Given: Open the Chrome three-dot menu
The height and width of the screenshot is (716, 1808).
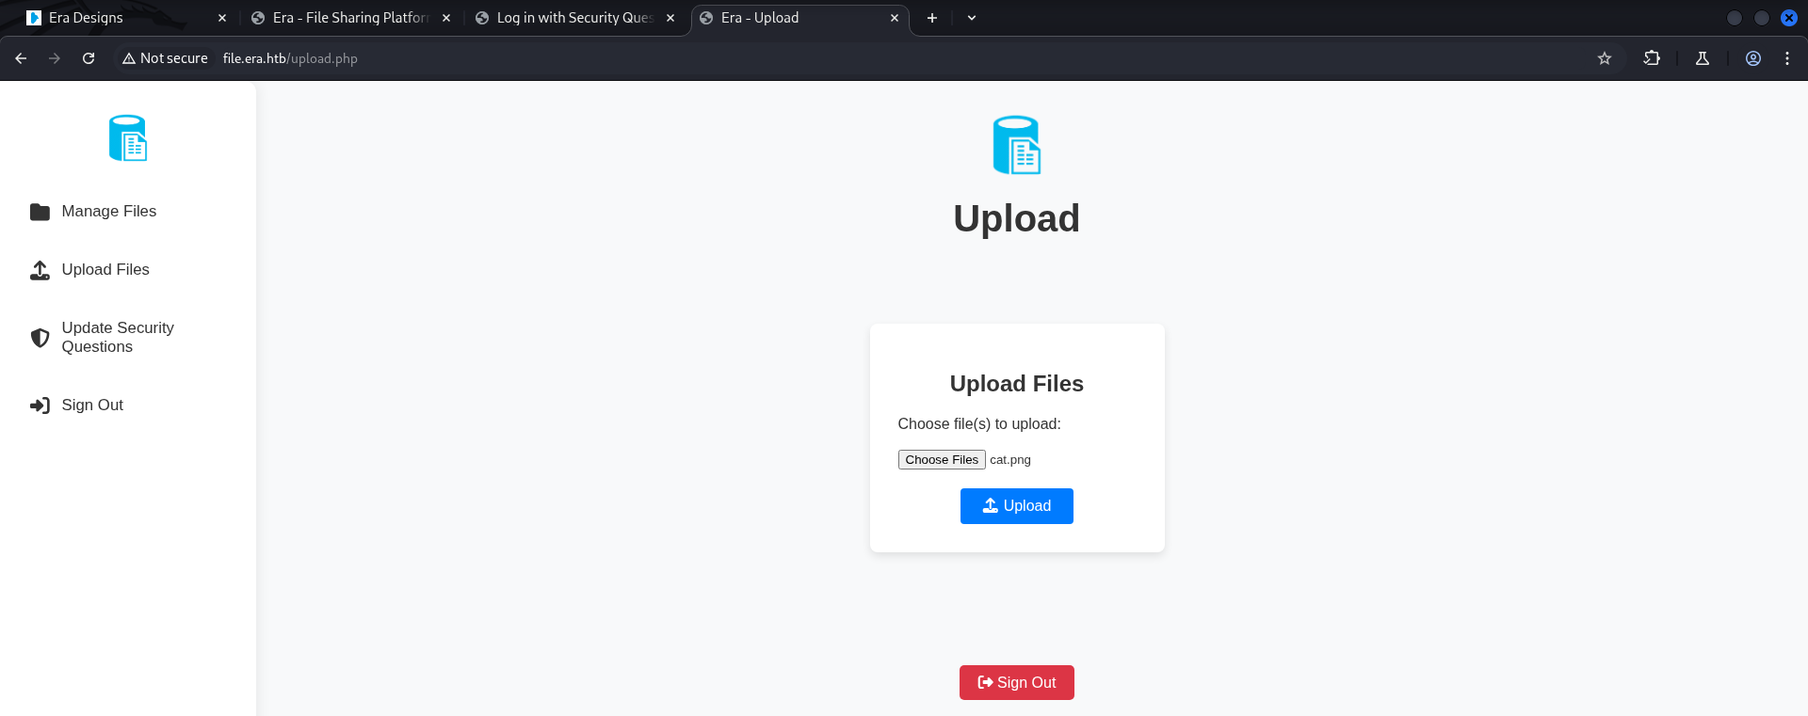Looking at the screenshot, I should [x=1787, y=58].
